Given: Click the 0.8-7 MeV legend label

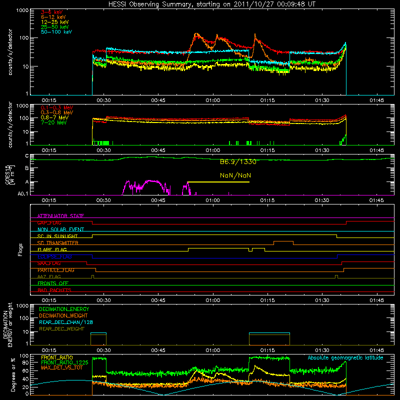Looking at the screenshot, I should click(x=55, y=117).
